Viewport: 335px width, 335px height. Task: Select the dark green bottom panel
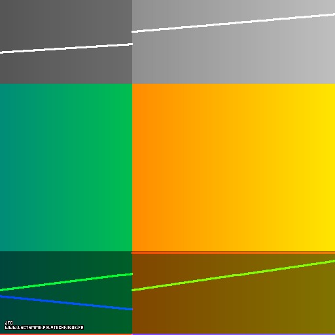(x=66, y=292)
